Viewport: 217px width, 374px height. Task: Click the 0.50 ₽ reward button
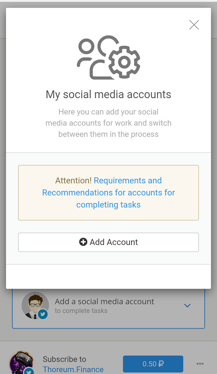click(x=153, y=364)
